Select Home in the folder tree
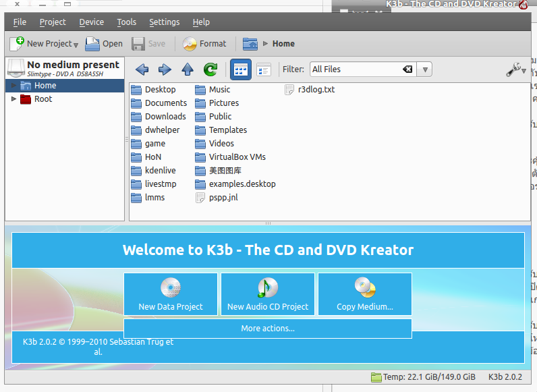The image size is (537, 392). (x=45, y=85)
